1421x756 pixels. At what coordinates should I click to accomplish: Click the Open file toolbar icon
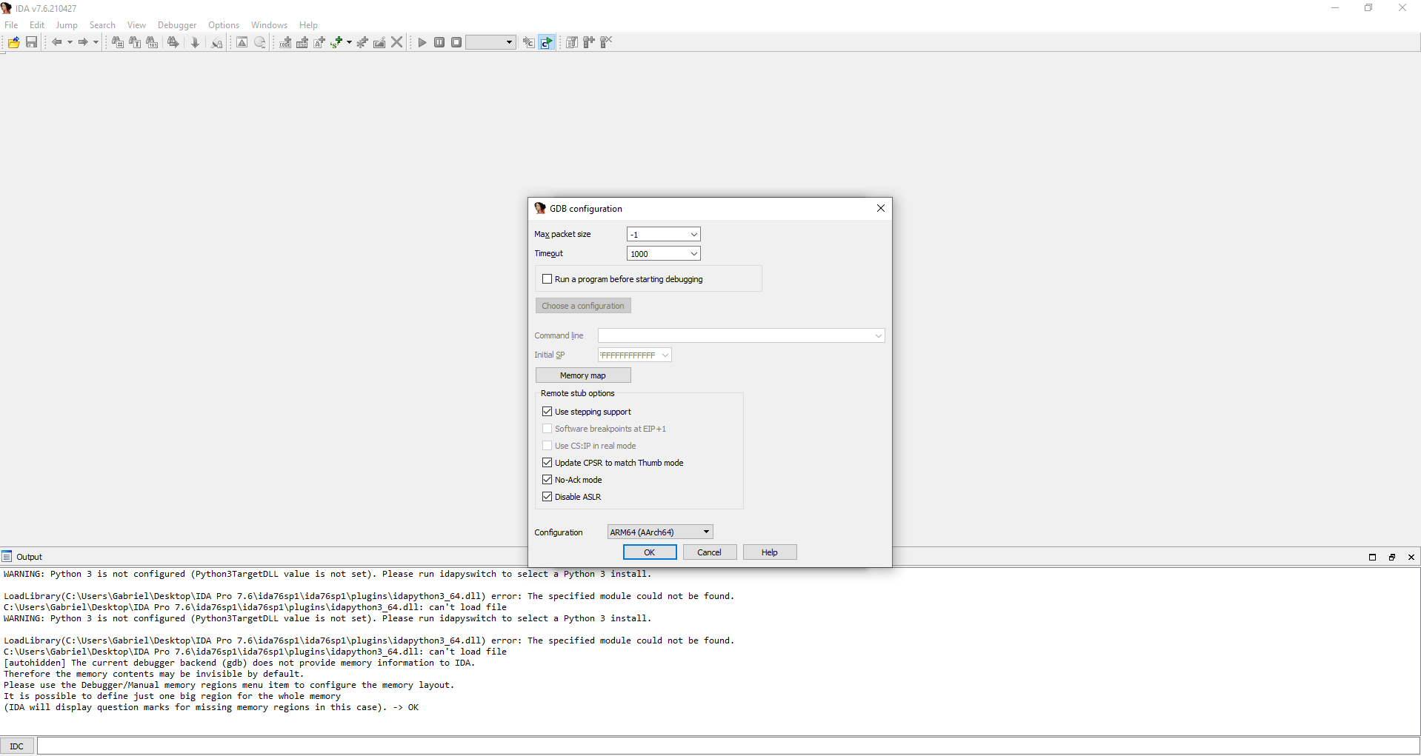(x=14, y=42)
